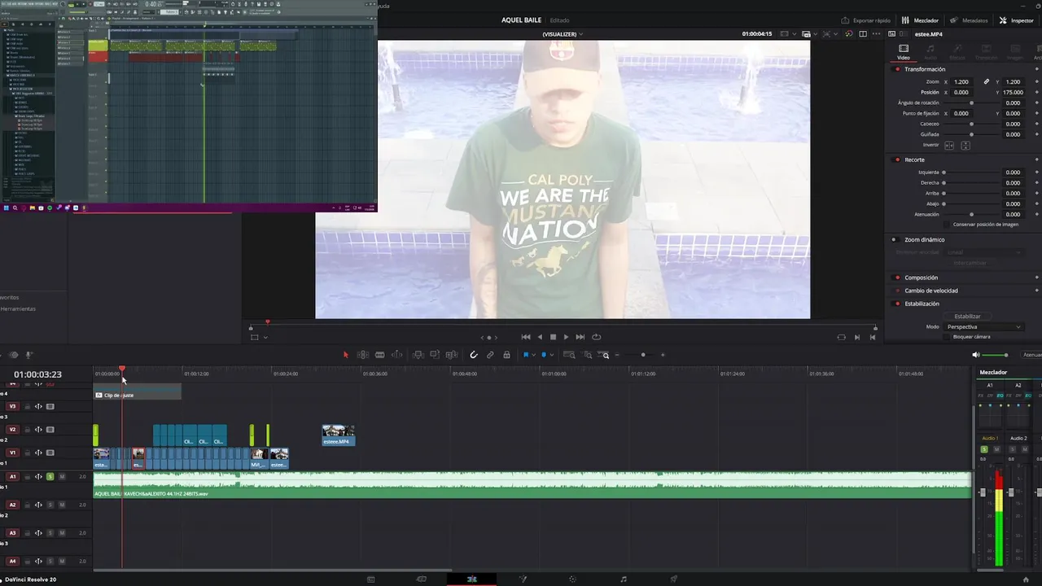Jump to first frame in transport controls
The image size is (1042, 586).
(526, 337)
